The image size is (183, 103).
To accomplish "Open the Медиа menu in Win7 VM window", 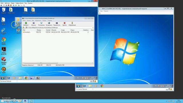I will 13,3.
